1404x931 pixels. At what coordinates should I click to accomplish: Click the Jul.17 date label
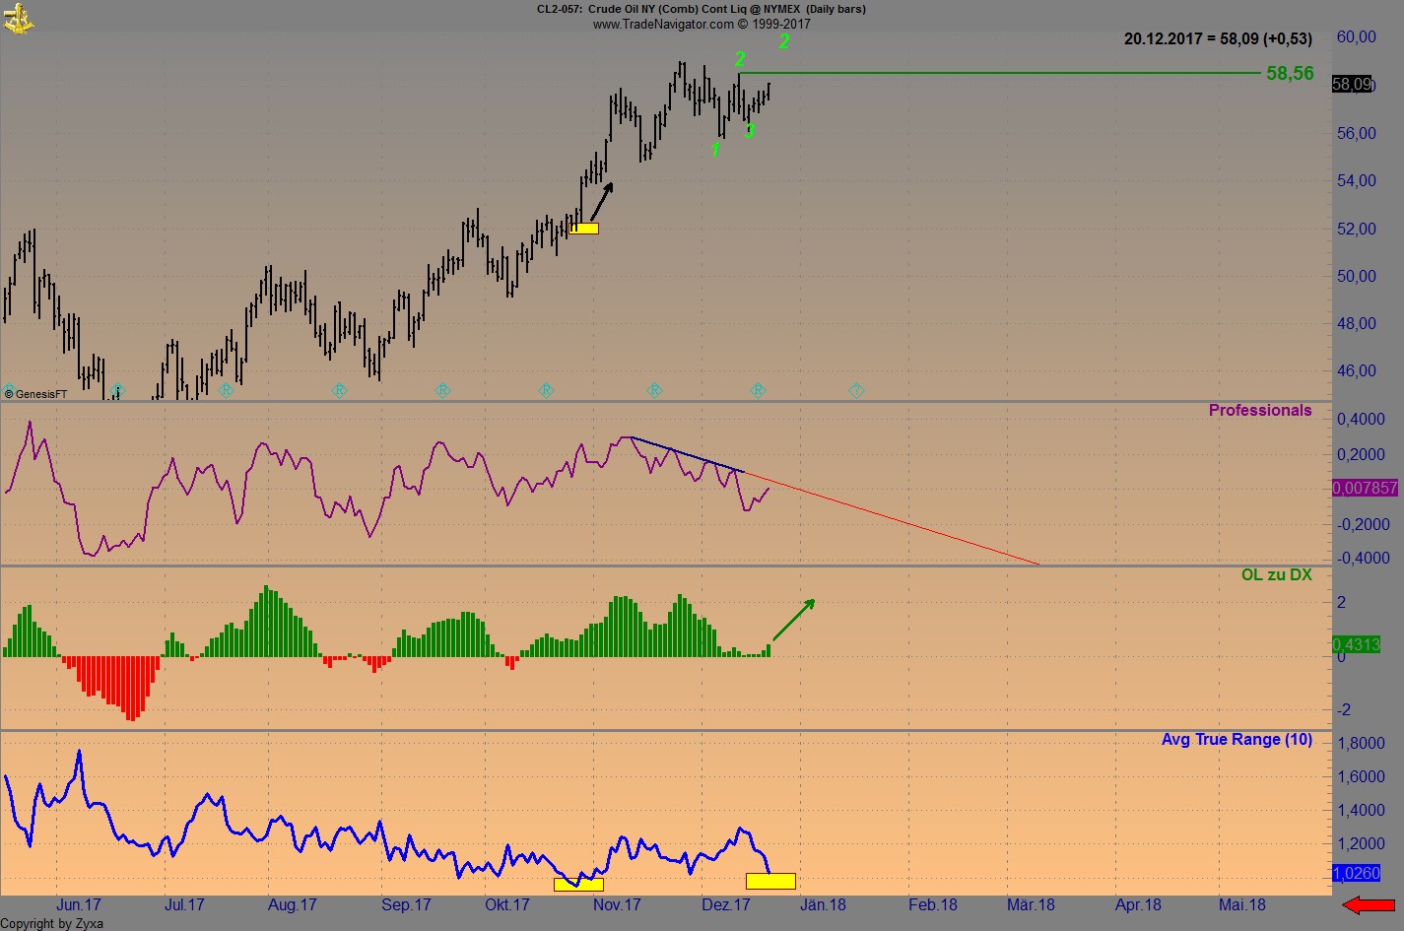pos(184,904)
